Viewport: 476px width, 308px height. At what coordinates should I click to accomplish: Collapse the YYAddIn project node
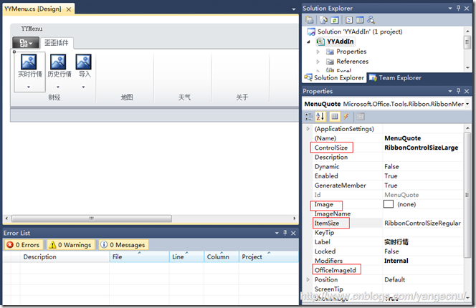coord(309,42)
